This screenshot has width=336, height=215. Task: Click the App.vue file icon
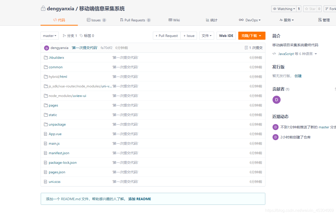click(x=46, y=134)
